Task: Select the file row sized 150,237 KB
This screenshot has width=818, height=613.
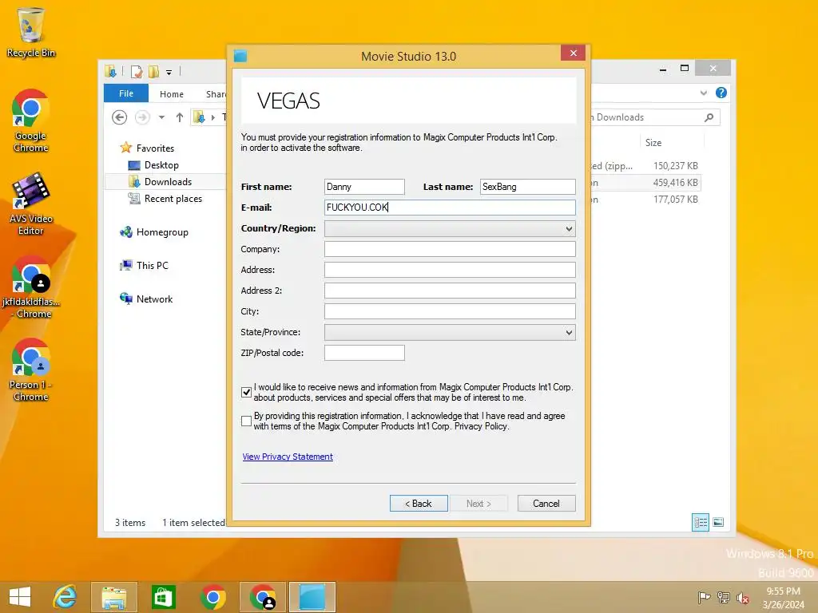Action: tap(645, 166)
